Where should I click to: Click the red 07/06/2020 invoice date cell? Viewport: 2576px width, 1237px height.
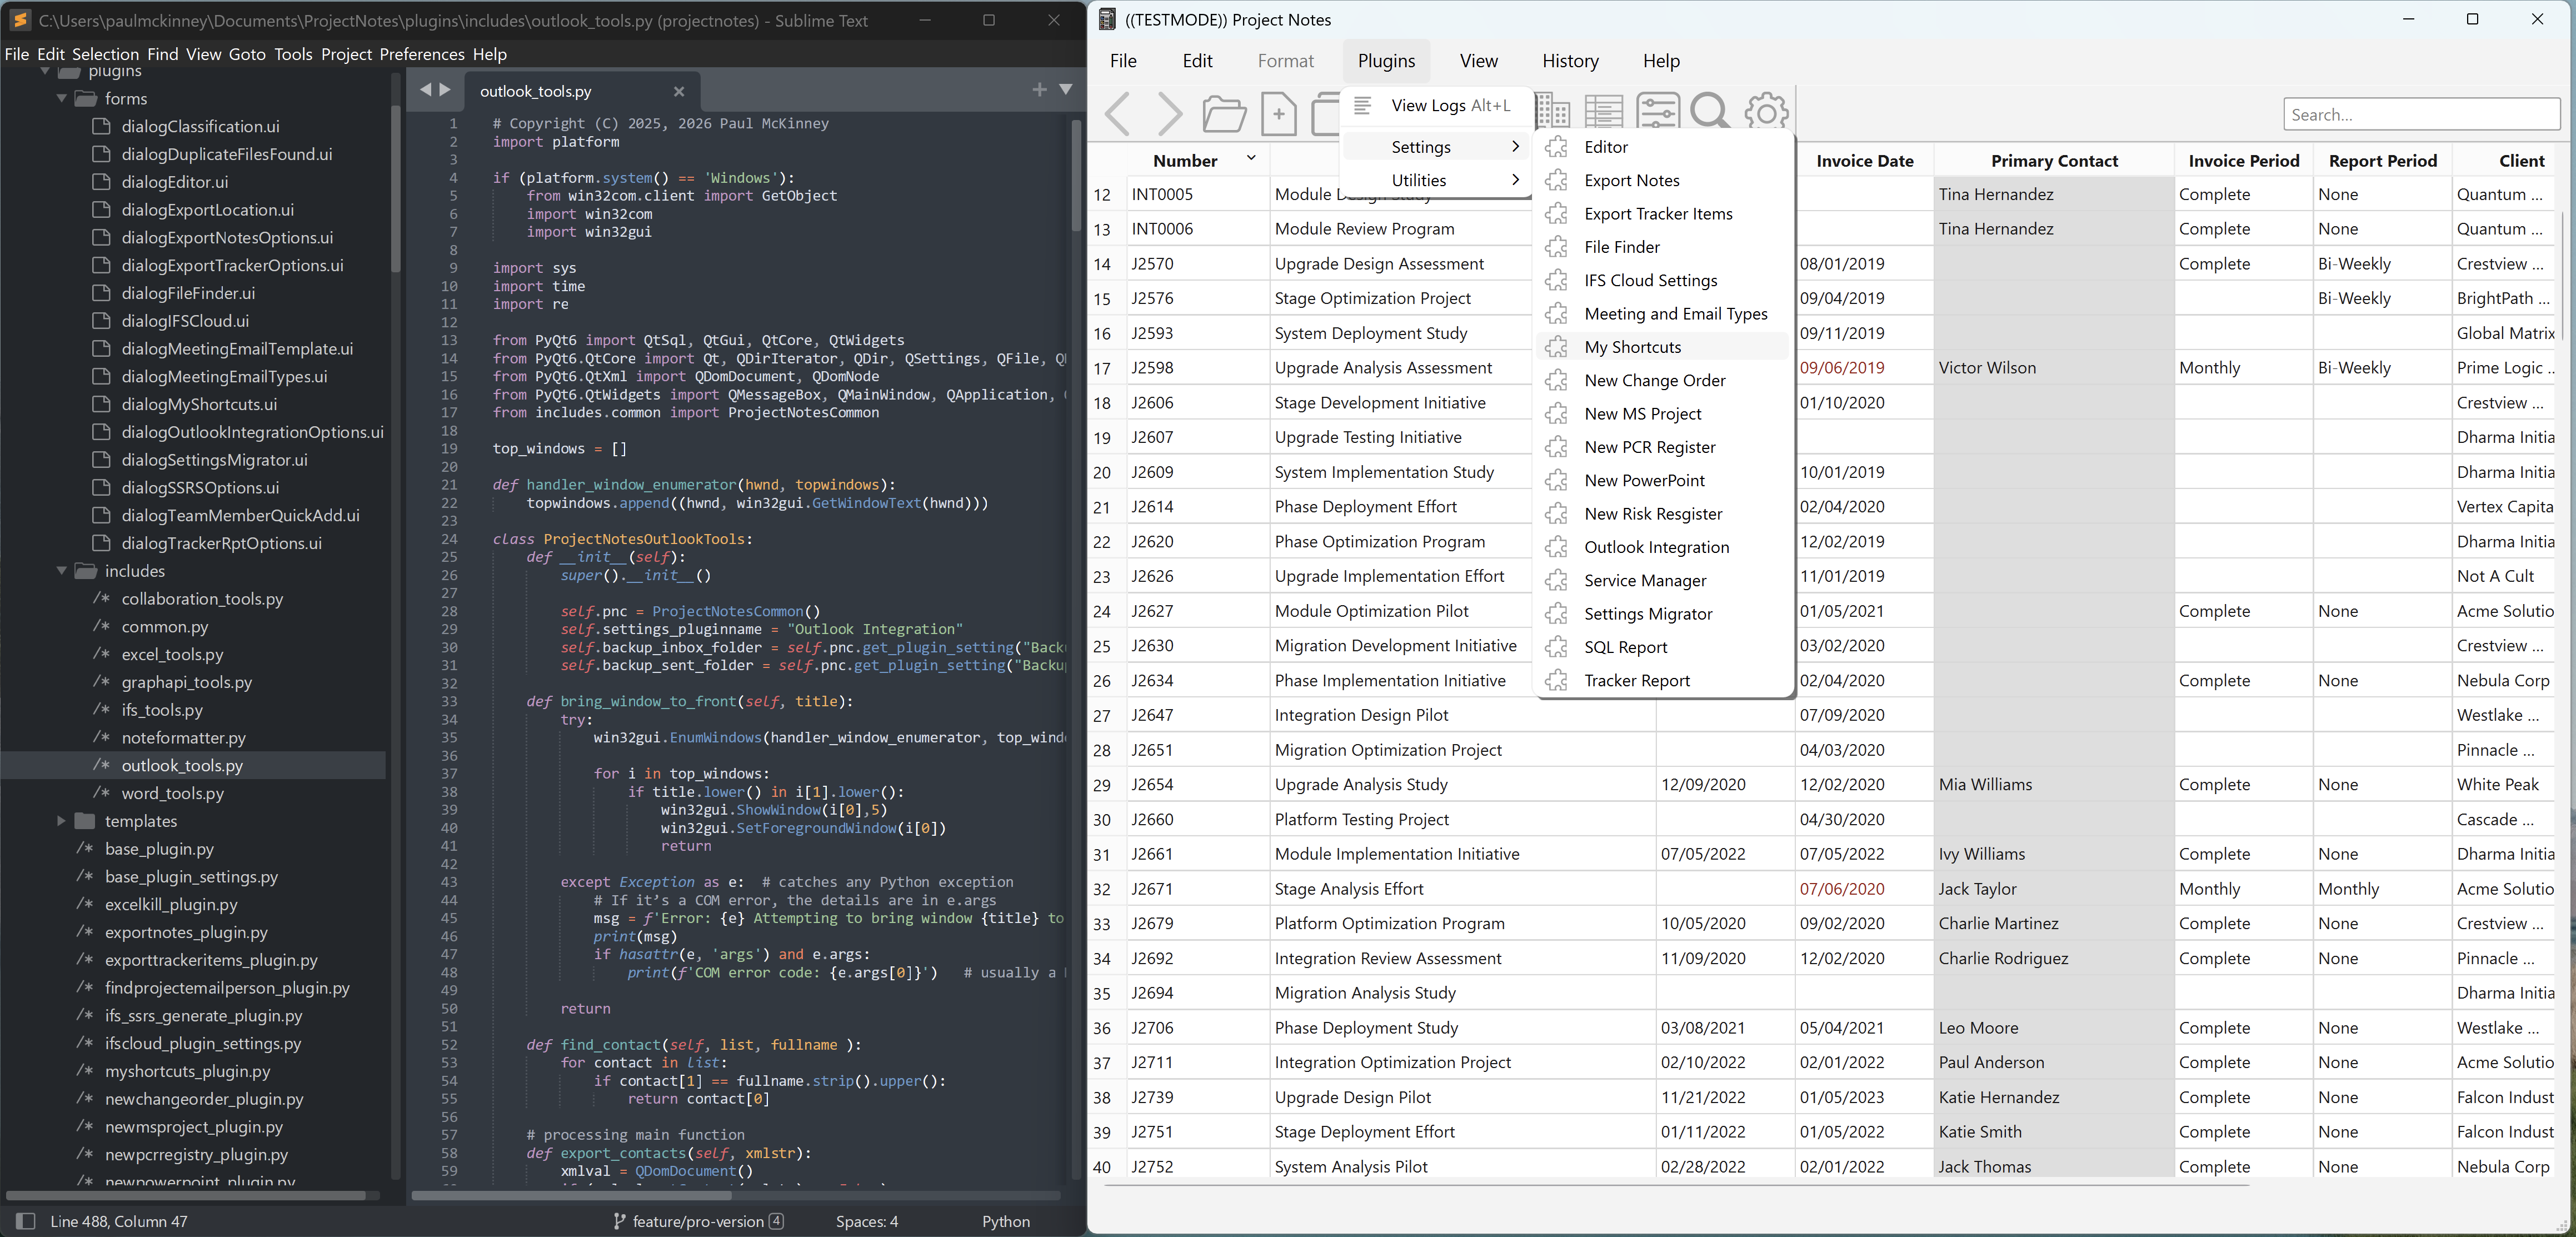[1864, 889]
